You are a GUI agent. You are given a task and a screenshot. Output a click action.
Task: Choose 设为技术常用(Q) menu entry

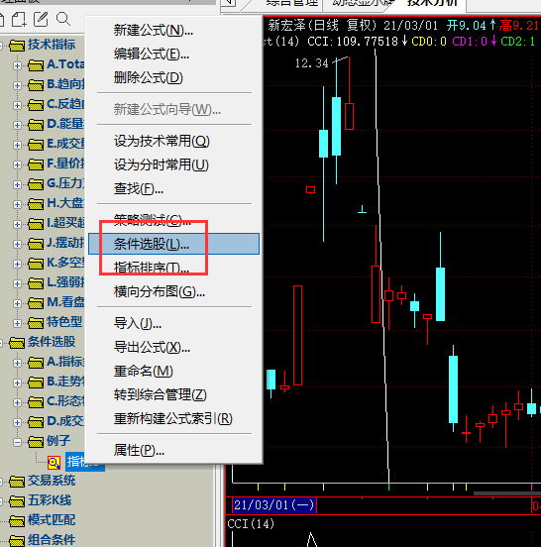point(173,142)
